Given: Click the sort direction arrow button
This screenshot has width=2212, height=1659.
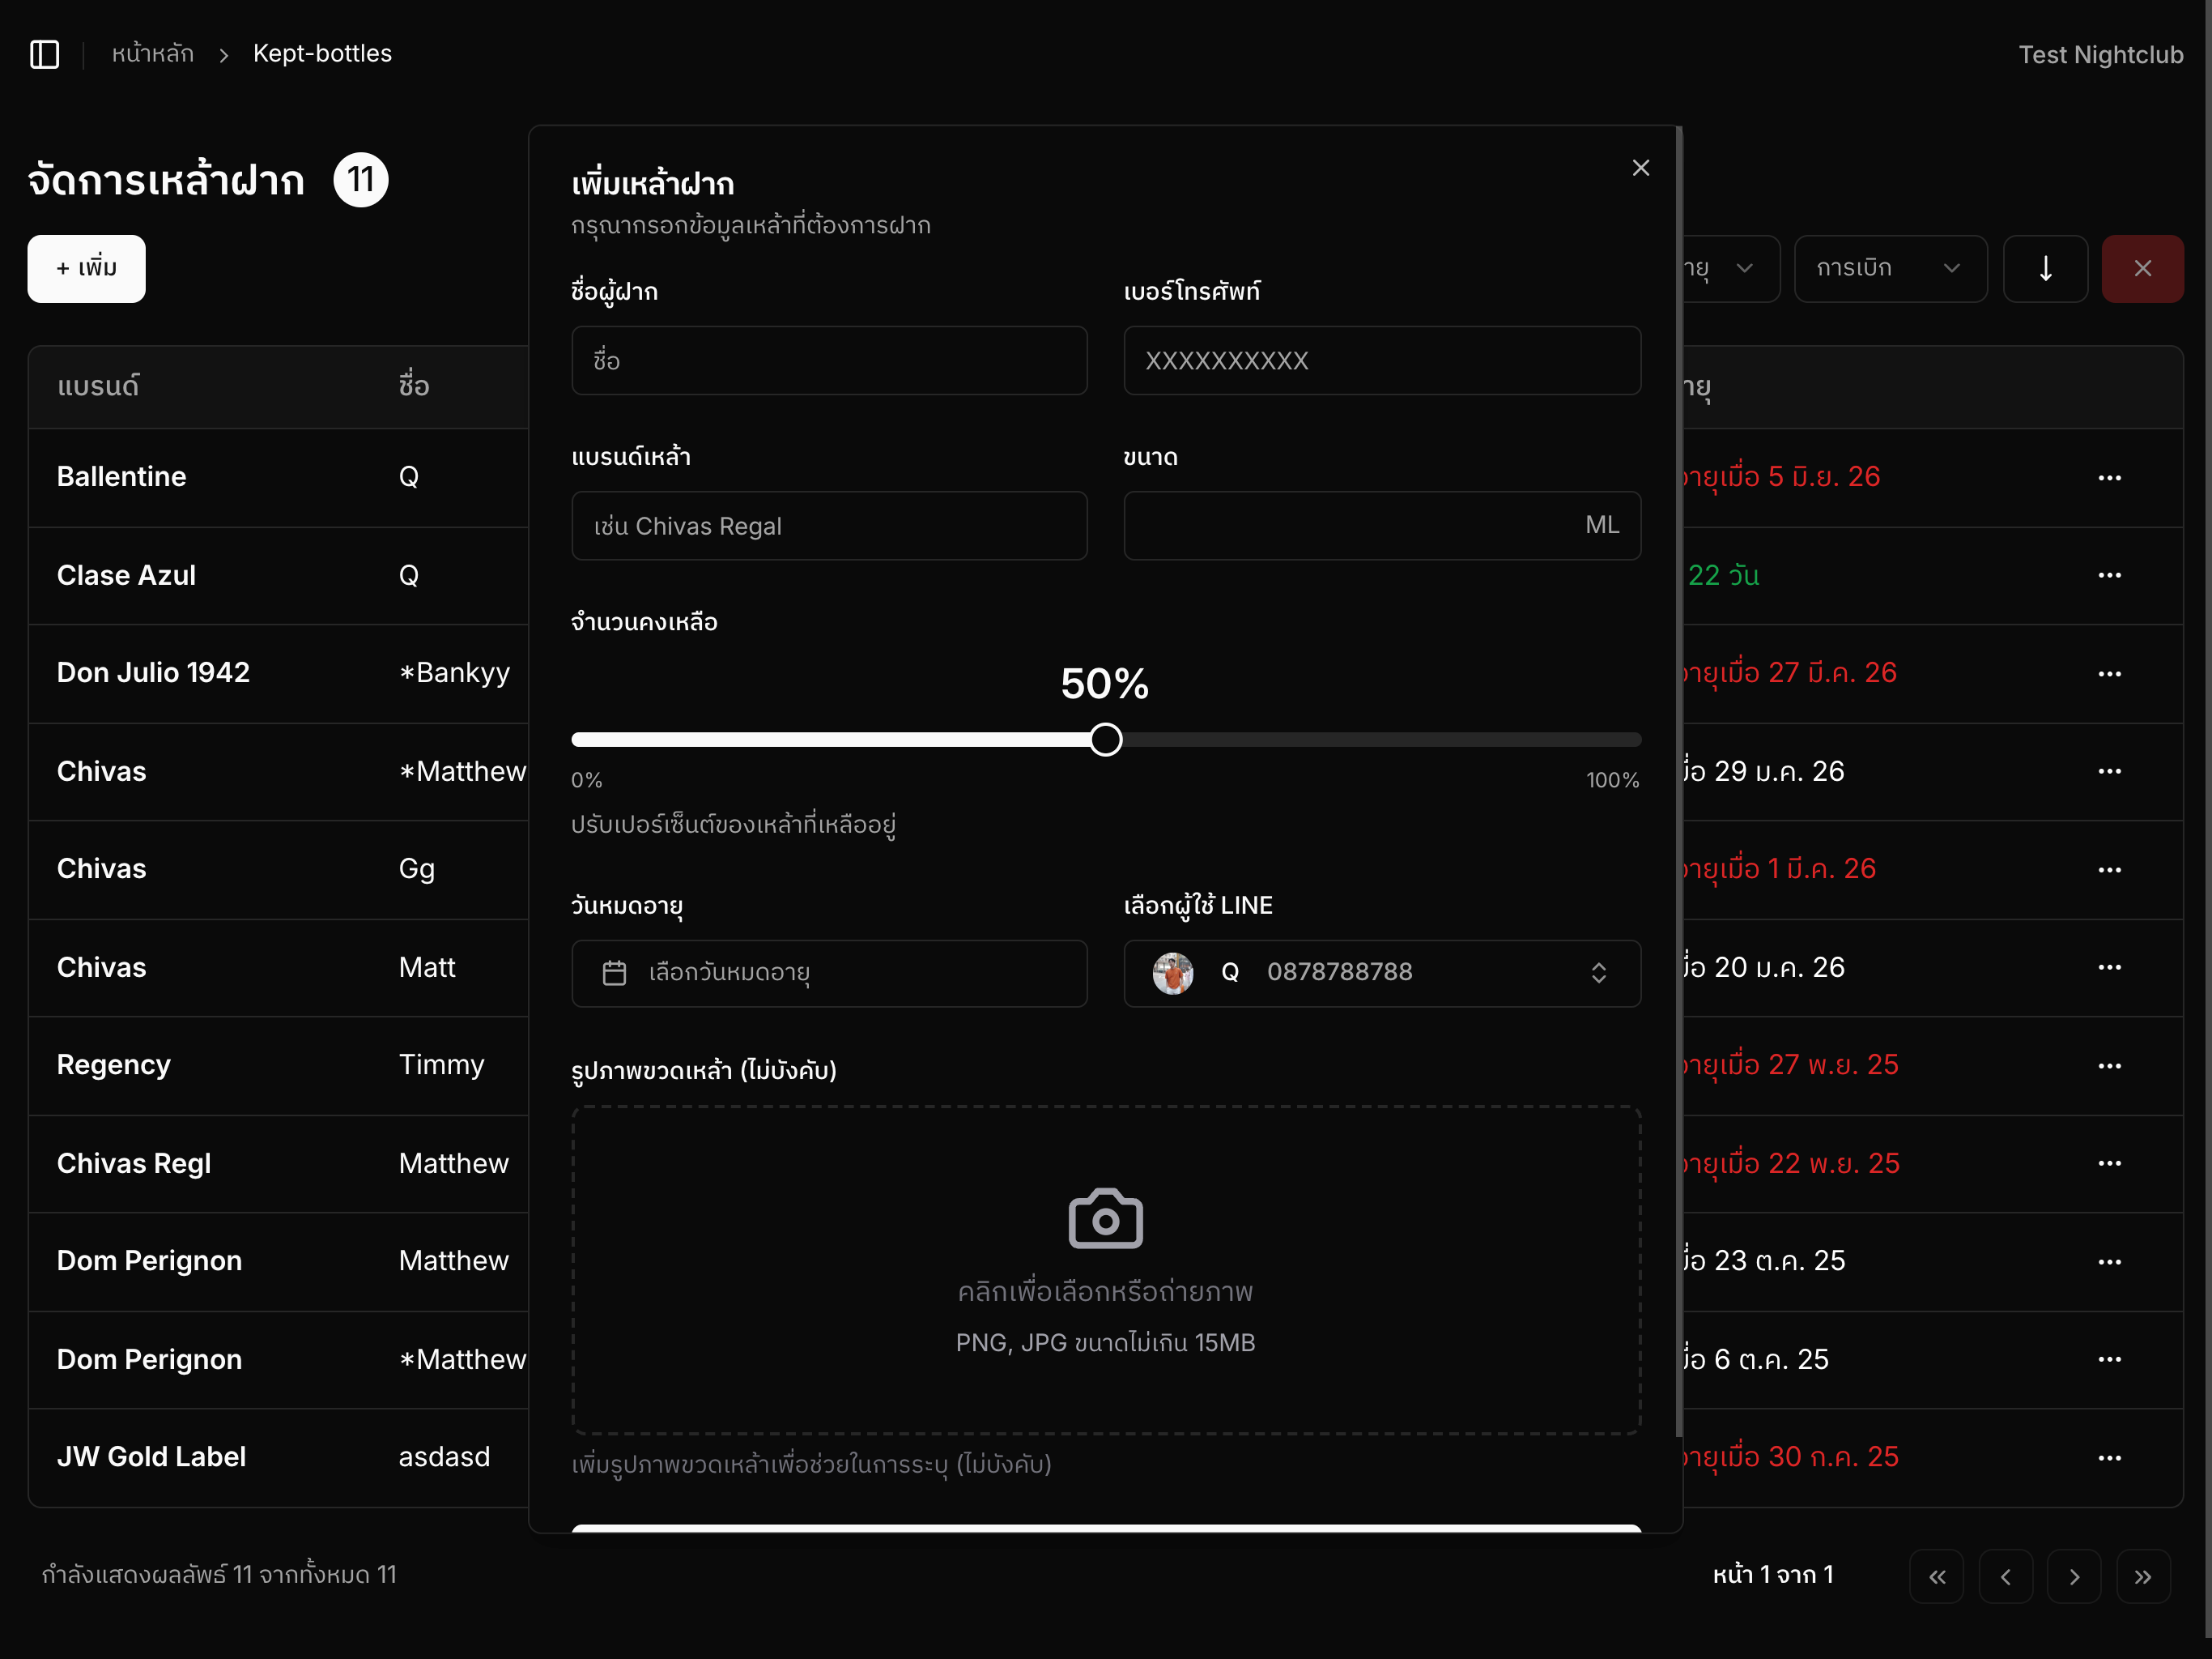Looking at the screenshot, I should 2045,268.
